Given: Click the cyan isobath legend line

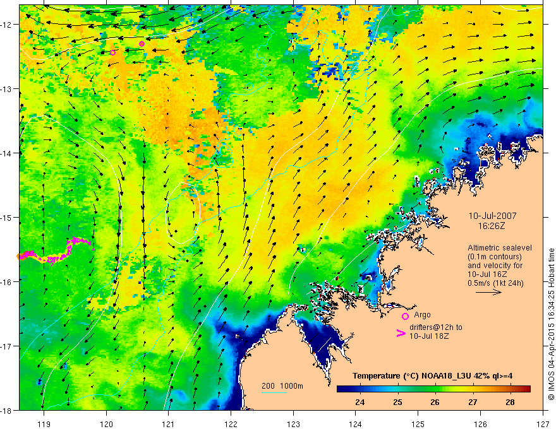Looking at the screenshot, I should click(274, 392).
